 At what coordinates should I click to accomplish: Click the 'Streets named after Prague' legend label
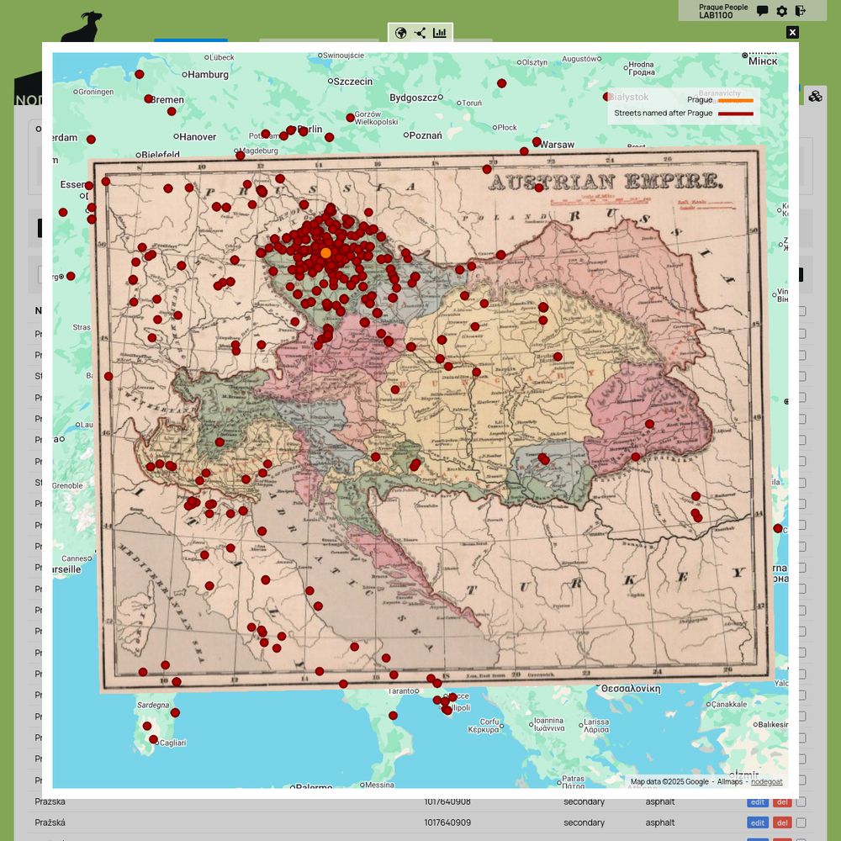pyautogui.click(x=663, y=114)
